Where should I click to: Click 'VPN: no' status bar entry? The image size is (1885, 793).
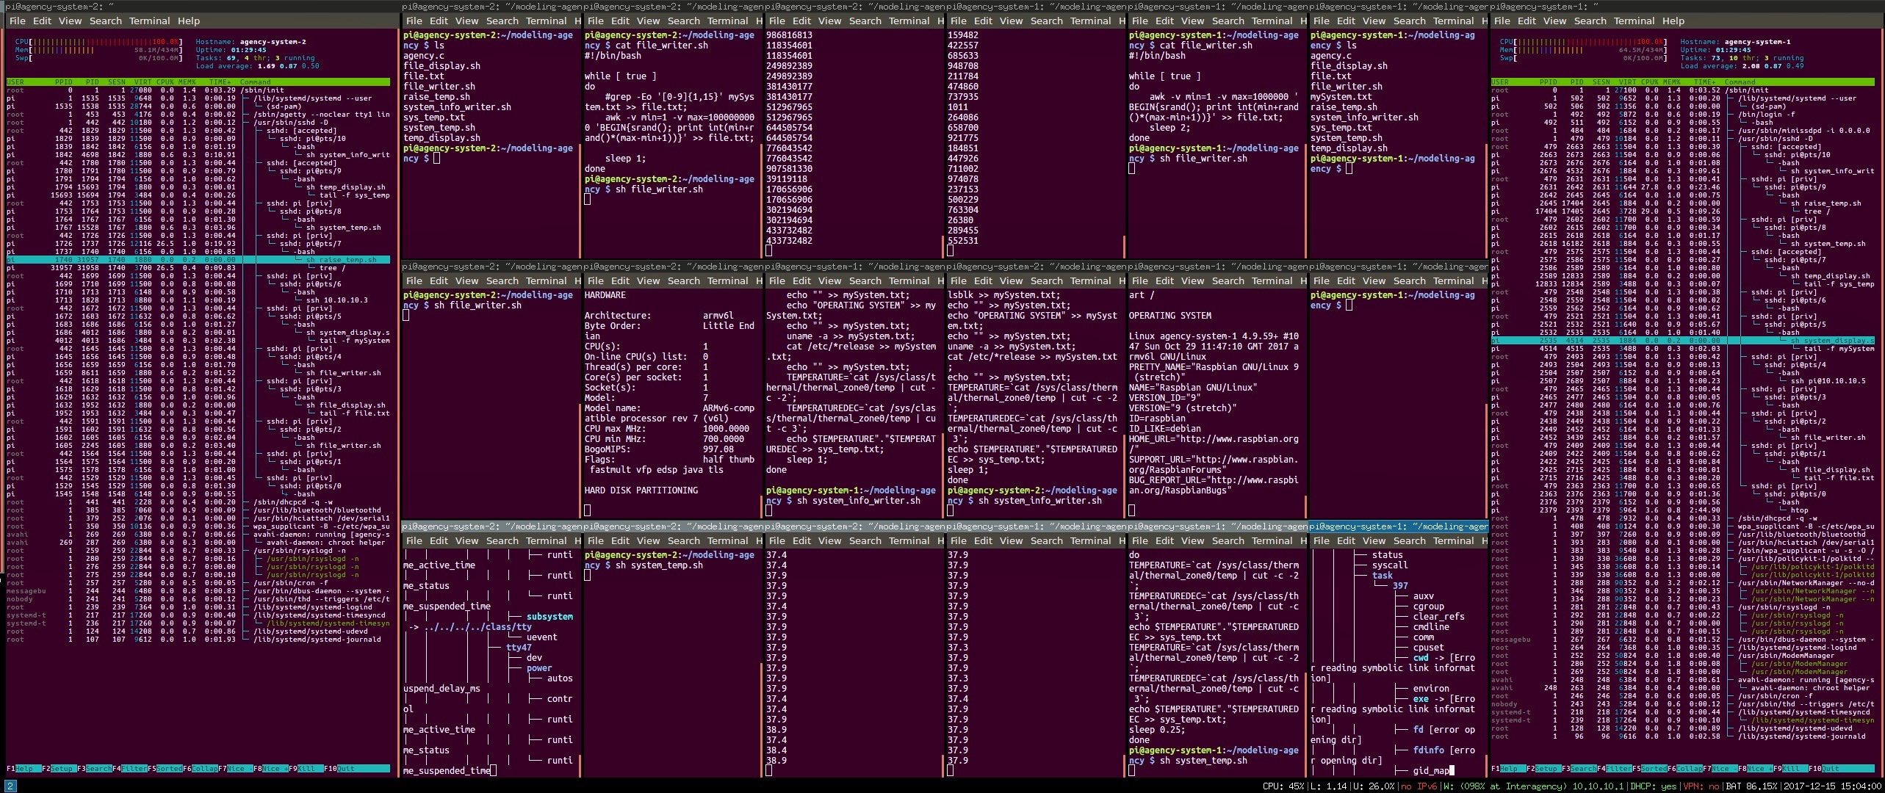coord(1701,786)
